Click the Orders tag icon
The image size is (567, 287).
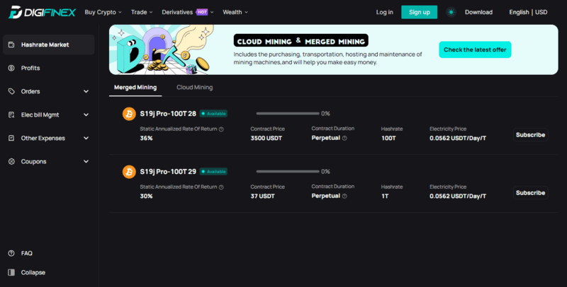point(11,92)
